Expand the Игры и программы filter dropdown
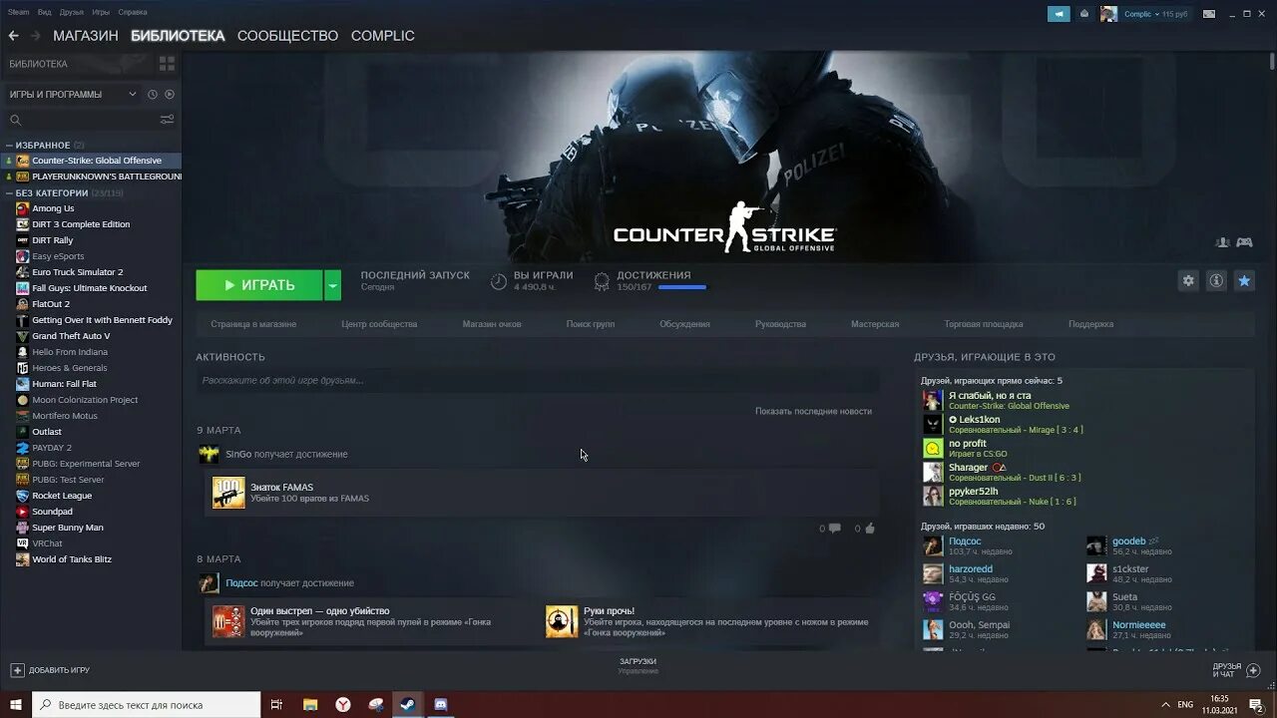Image resolution: width=1277 pixels, height=718 pixels. 132,94
